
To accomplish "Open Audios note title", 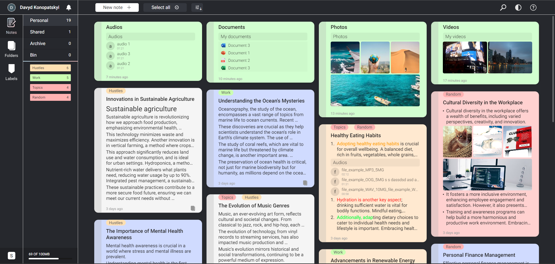I will point(114,27).
